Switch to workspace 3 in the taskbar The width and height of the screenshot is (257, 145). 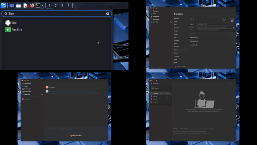(x=62, y=6)
